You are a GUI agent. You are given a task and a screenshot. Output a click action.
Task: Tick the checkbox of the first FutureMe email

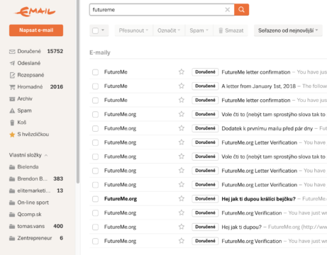[95, 72]
